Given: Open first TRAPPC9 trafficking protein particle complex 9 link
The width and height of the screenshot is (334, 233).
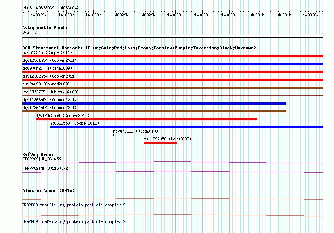Looking at the screenshot, I should click(74, 205).
